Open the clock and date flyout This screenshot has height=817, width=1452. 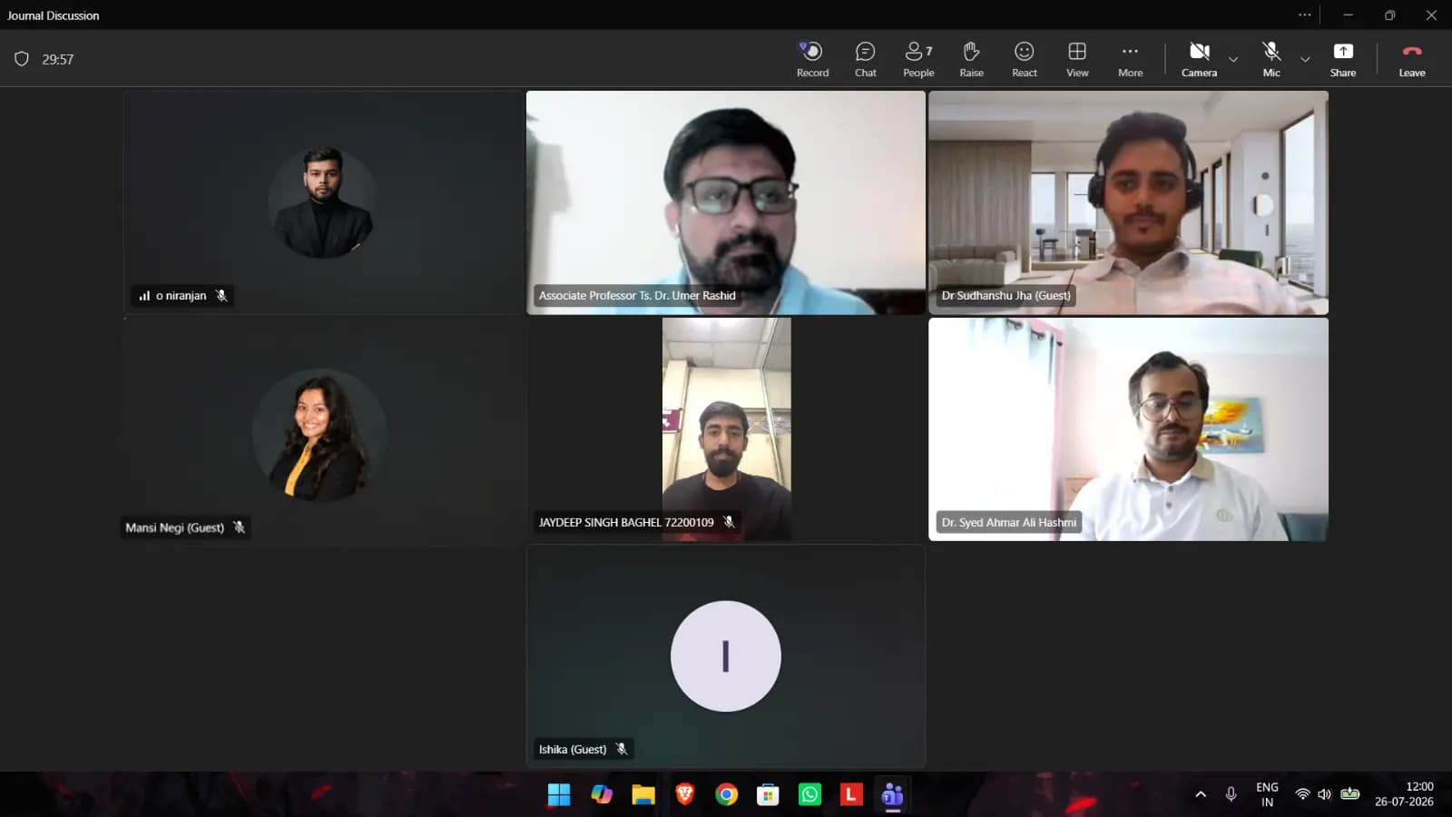click(x=1404, y=794)
